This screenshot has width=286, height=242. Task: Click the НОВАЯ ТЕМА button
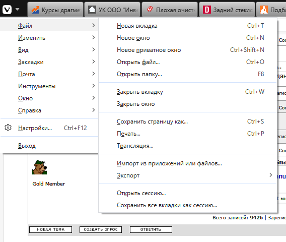click(50, 229)
